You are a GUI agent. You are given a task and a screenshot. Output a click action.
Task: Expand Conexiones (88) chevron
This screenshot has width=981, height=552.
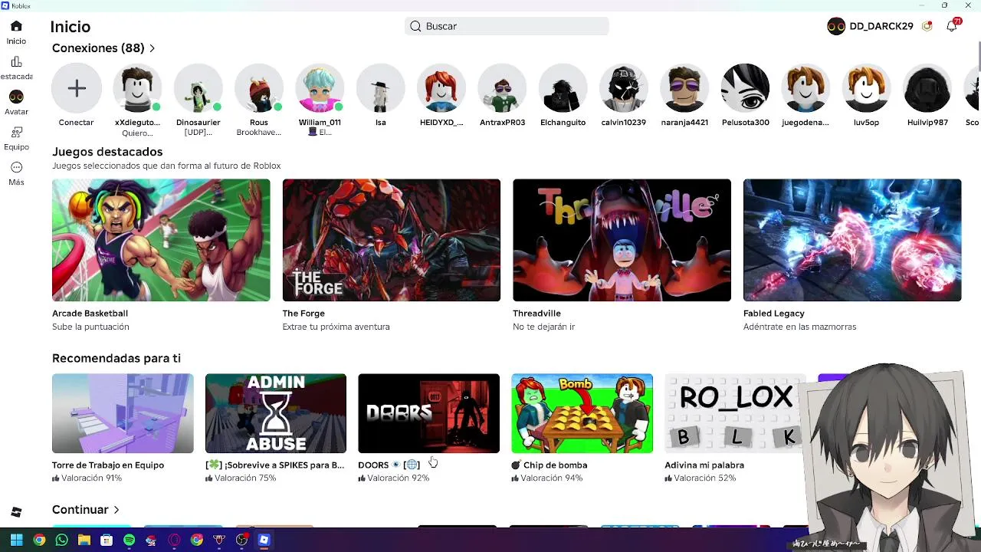click(152, 48)
